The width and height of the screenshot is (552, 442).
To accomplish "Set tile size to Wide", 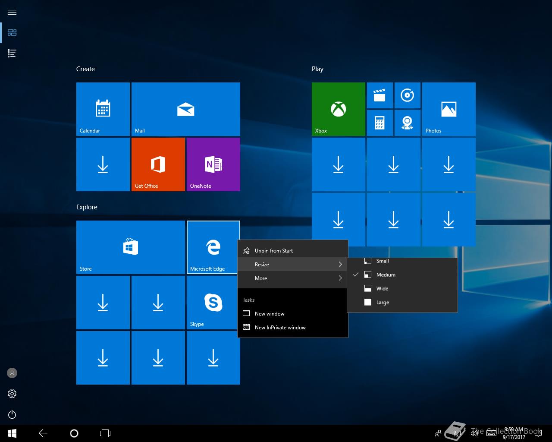I will [402, 289].
